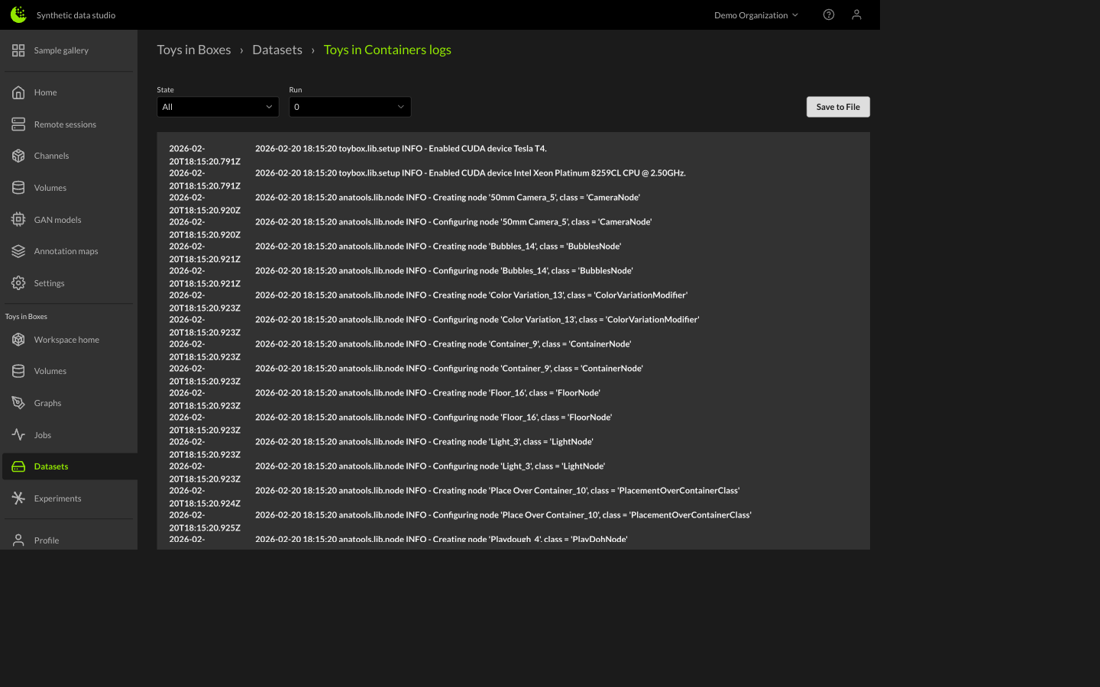The height and width of the screenshot is (687, 1100).
Task: Switch to the Datasets breadcrumb
Action: click(277, 49)
